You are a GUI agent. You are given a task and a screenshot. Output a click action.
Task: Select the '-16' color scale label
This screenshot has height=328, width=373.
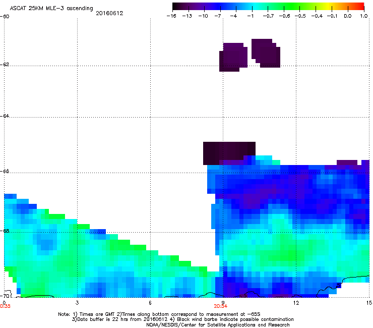(171, 16)
